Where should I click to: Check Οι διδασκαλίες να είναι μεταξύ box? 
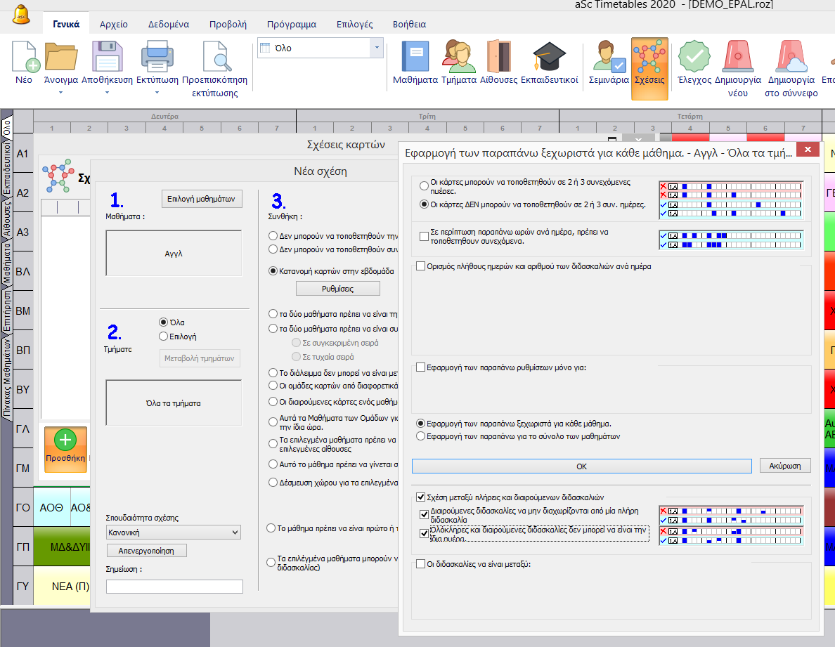tap(421, 563)
